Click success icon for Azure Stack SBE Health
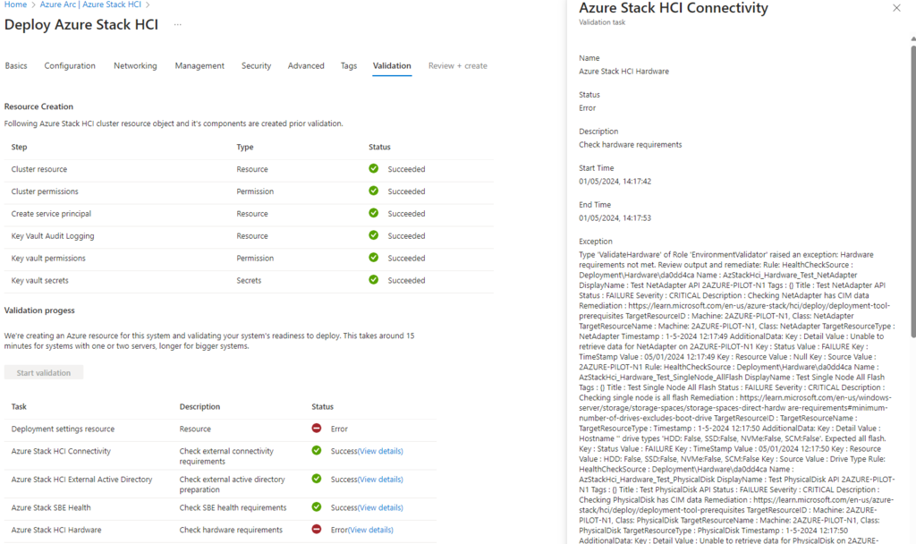Image resolution: width=916 pixels, height=544 pixels. [x=317, y=507]
